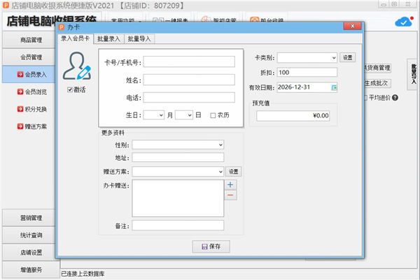420x280 pixels.
Task: Click the 供货商管理 button behind dialog
Action: (377, 68)
